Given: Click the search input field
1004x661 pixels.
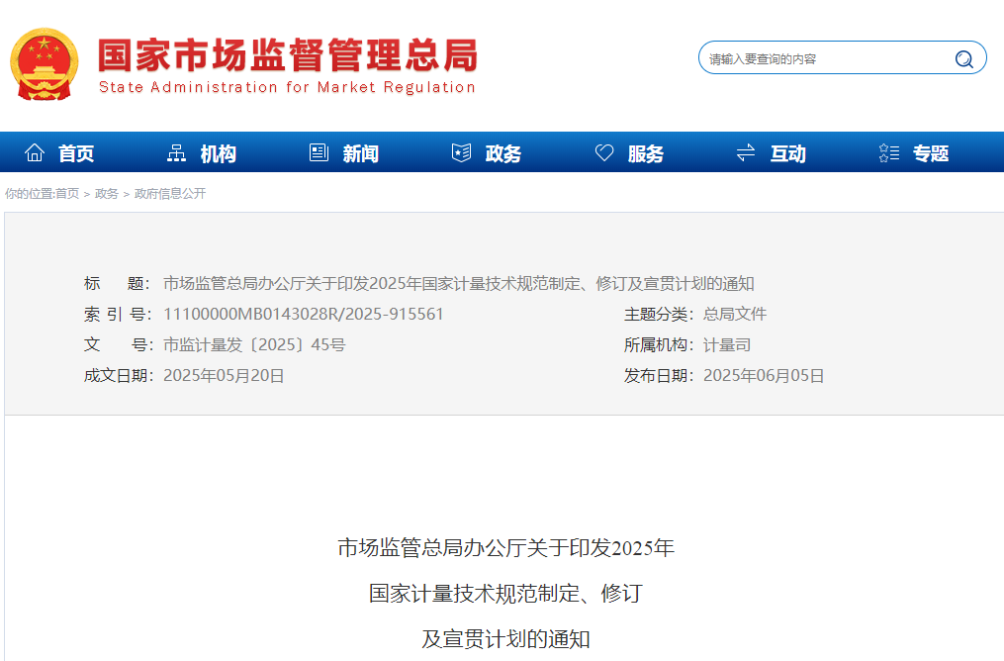Looking at the screenshot, I should coord(826,59).
